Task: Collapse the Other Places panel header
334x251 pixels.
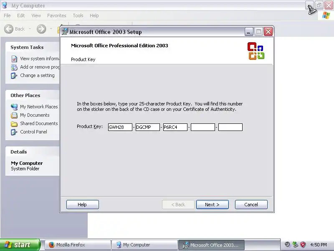Action: click(x=33, y=95)
